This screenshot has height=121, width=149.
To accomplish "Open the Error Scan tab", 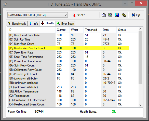I will [65, 24].
